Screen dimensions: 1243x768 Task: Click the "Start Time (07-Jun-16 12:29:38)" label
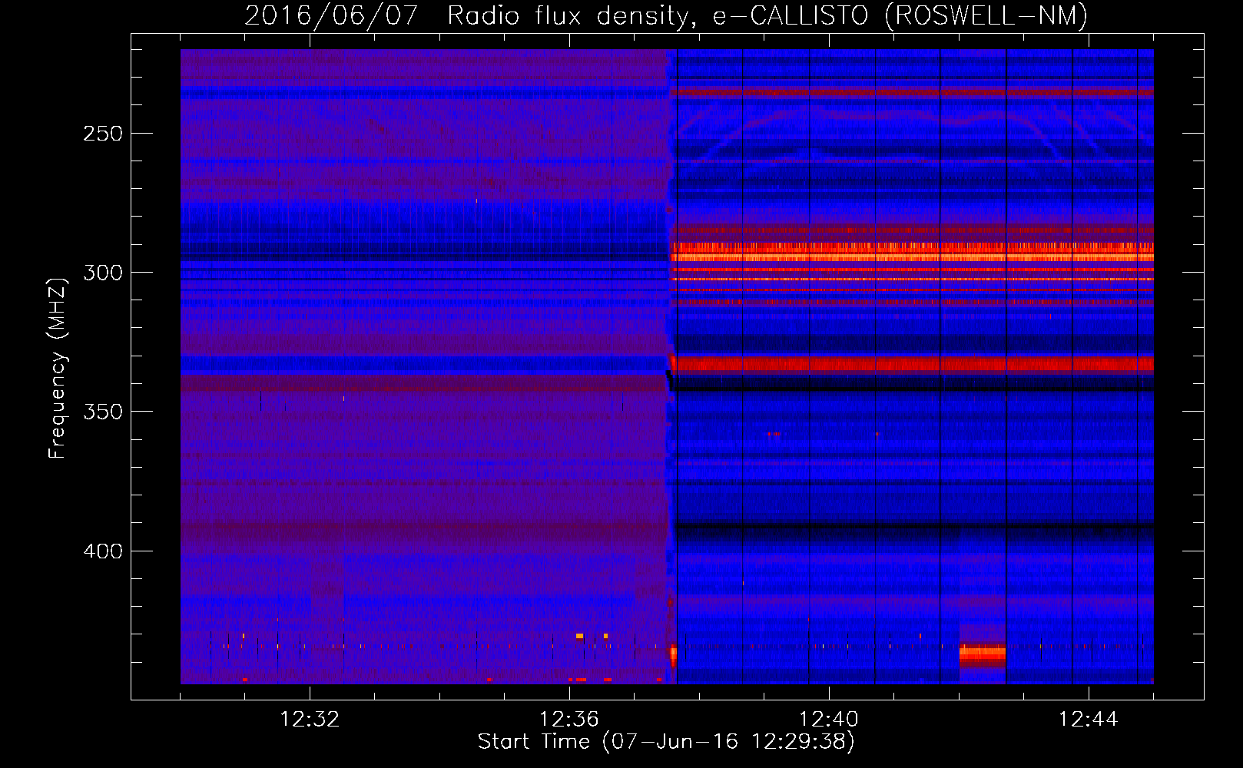[x=666, y=741]
